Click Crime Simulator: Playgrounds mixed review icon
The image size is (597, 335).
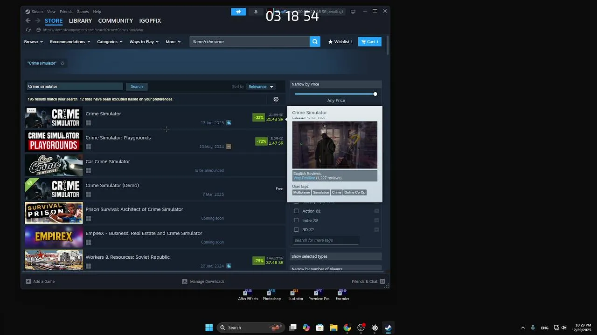click(x=229, y=147)
